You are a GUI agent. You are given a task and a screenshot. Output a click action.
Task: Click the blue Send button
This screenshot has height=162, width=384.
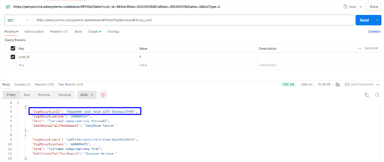(x=364, y=20)
